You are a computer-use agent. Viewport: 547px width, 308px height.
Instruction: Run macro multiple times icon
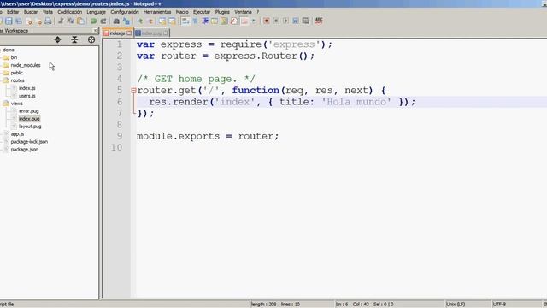coord(296,21)
